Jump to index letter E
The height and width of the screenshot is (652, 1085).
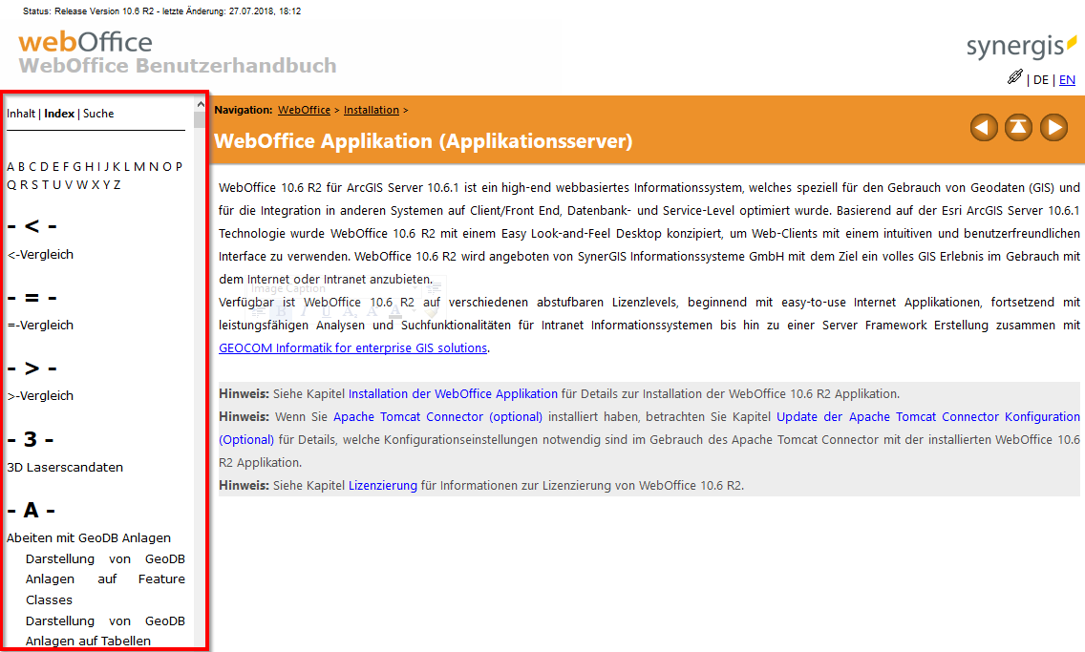[56, 167]
